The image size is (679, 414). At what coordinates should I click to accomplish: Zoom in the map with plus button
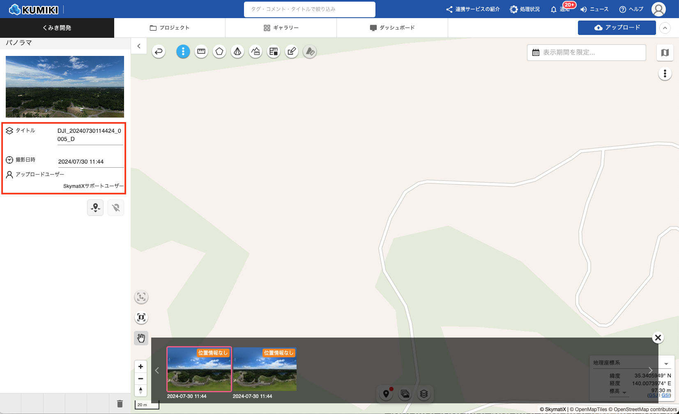pyautogui.click(x=140, y=366)
